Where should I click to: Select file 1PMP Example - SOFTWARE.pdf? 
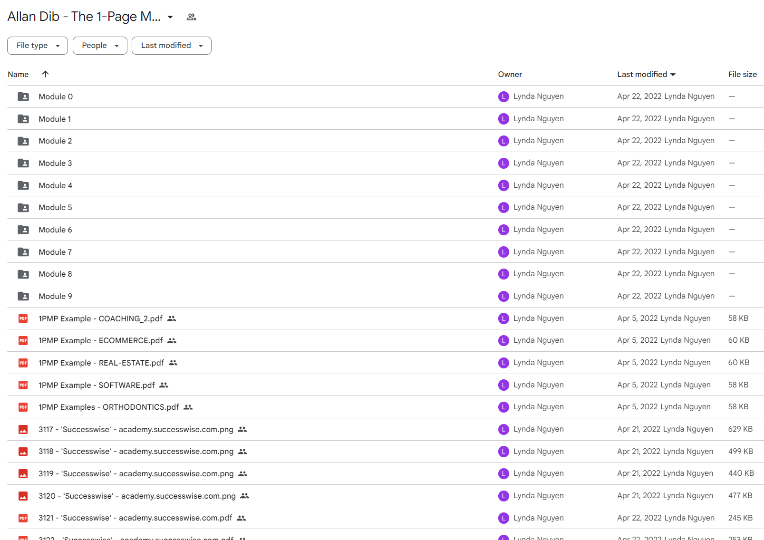point(97,385)
